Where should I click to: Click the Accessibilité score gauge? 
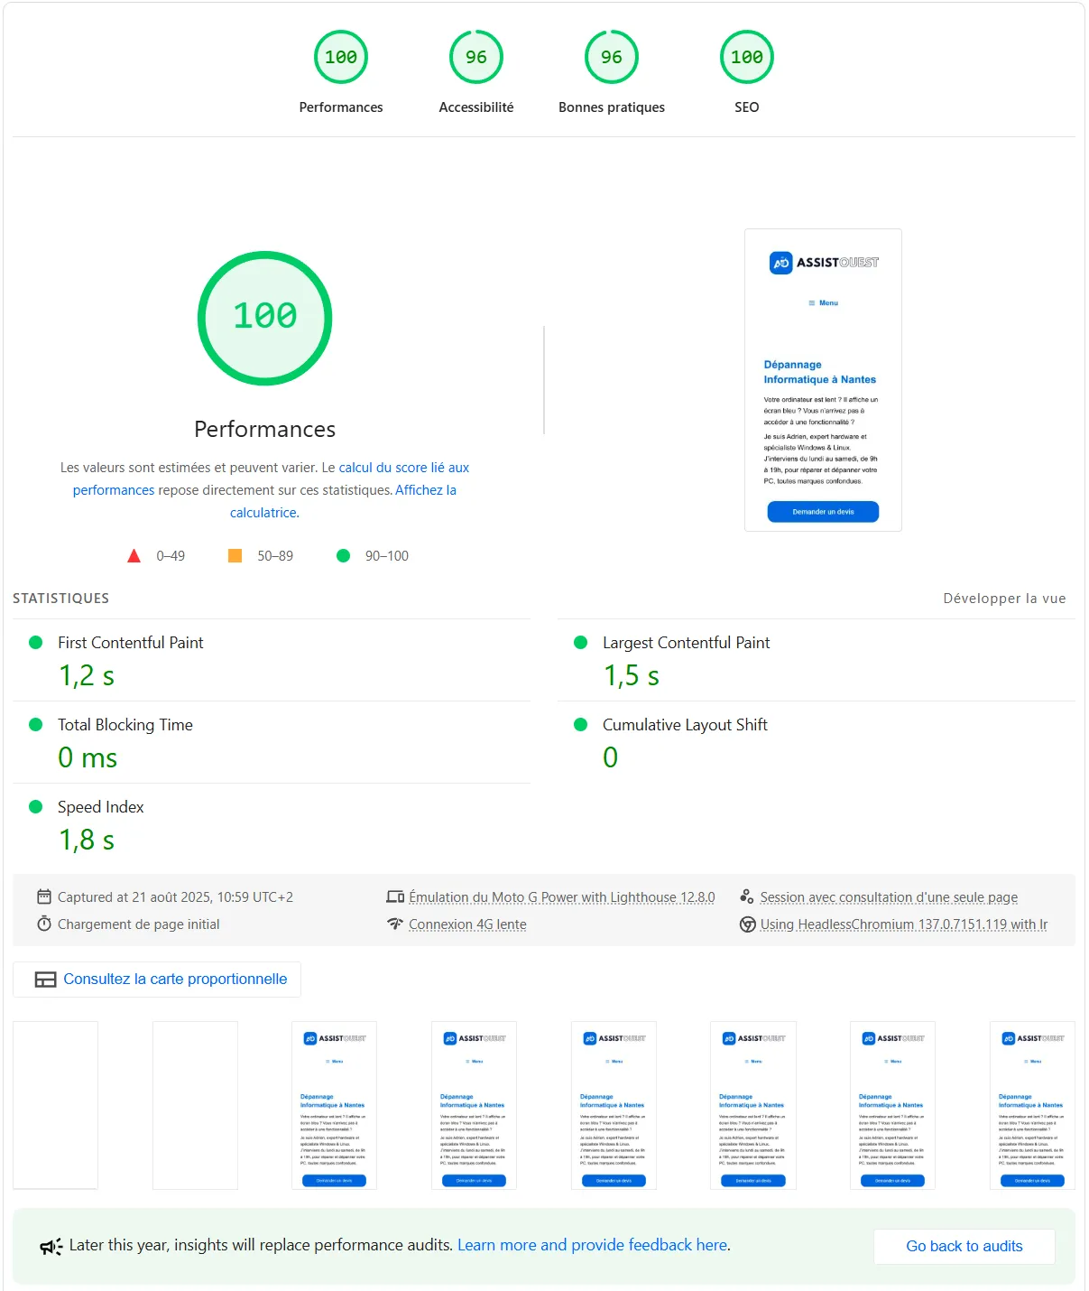(475, 58)
